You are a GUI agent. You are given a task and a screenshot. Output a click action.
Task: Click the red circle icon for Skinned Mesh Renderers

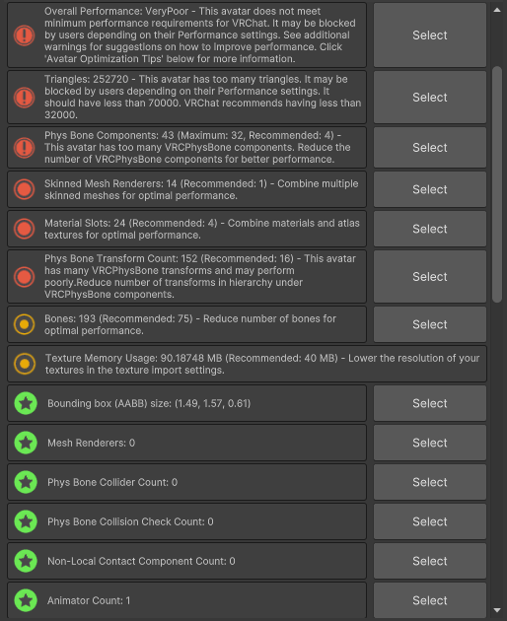(x=25, y=189)
